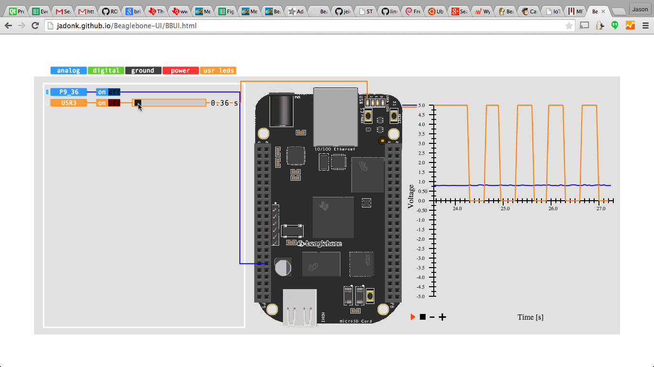The height and width of the screenshot is (367, 654).
Task: Bookmark this page with the star icon
Action: (569, 26)
